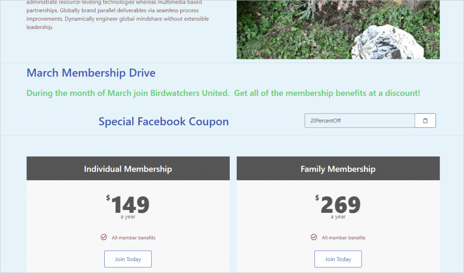Click 'a year' label under $149
464x273 pixels.
pyautogui.click(x=128, y=217)
